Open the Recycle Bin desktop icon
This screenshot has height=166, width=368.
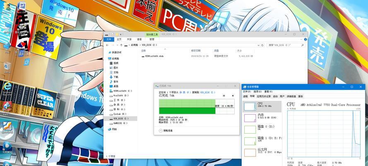pos(7,68)
